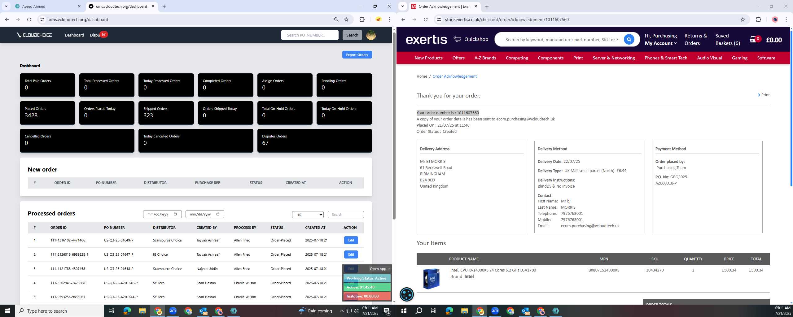The image size is (793, 317).
Task: Edit order 111-2126015-6989828-1
Action: coord(351,254)
